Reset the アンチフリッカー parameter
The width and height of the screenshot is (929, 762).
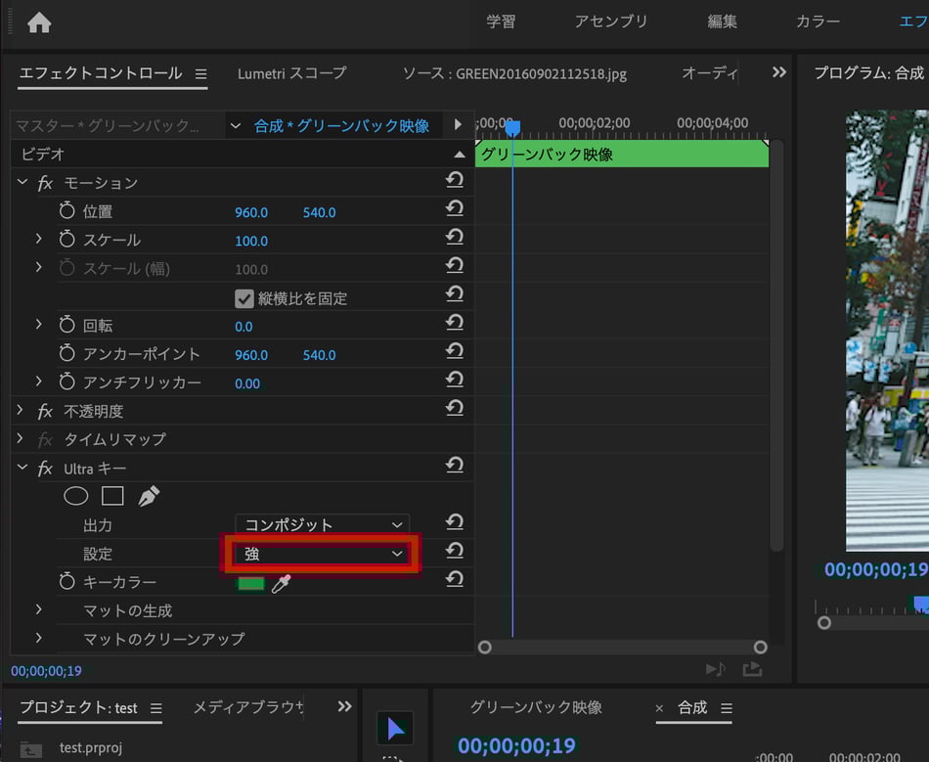(455, 380)
